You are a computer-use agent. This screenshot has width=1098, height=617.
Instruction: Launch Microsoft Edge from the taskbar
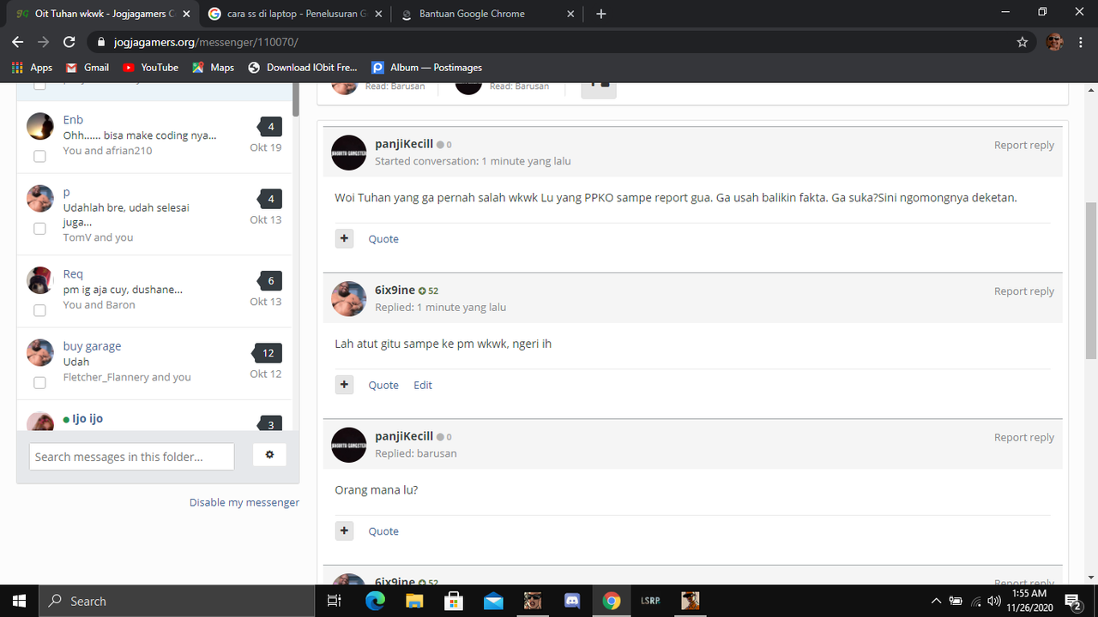pyautogui.click(x=375, y=601)
